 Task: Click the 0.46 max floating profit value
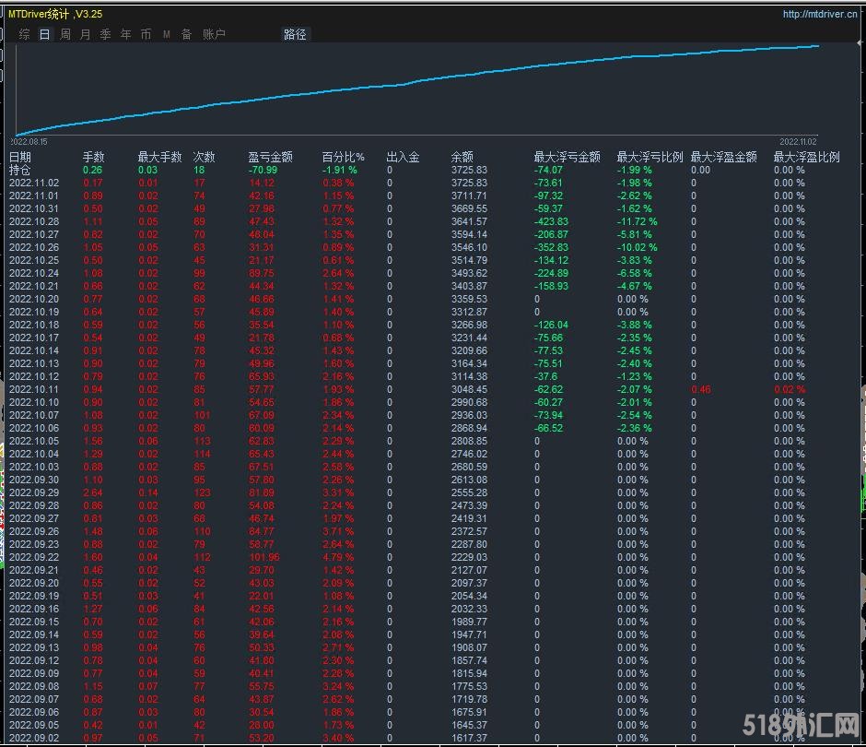[701, 389]
